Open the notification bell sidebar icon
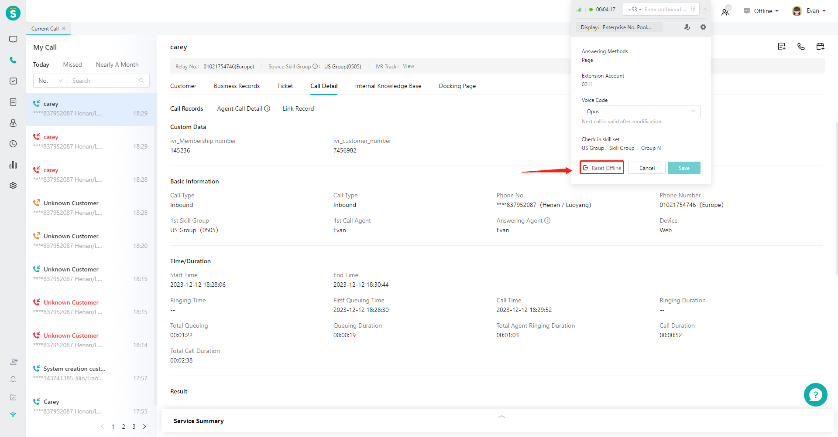This screenshot has height=437, width=838. 13,379
